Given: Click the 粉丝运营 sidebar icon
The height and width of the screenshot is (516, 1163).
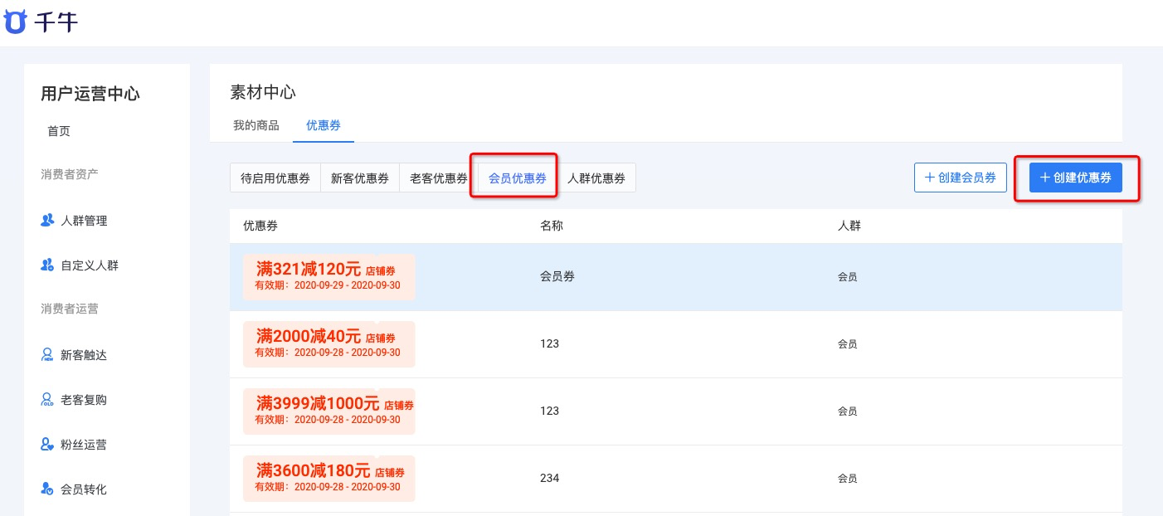Looking at the screenshot, I should (47, 445).
